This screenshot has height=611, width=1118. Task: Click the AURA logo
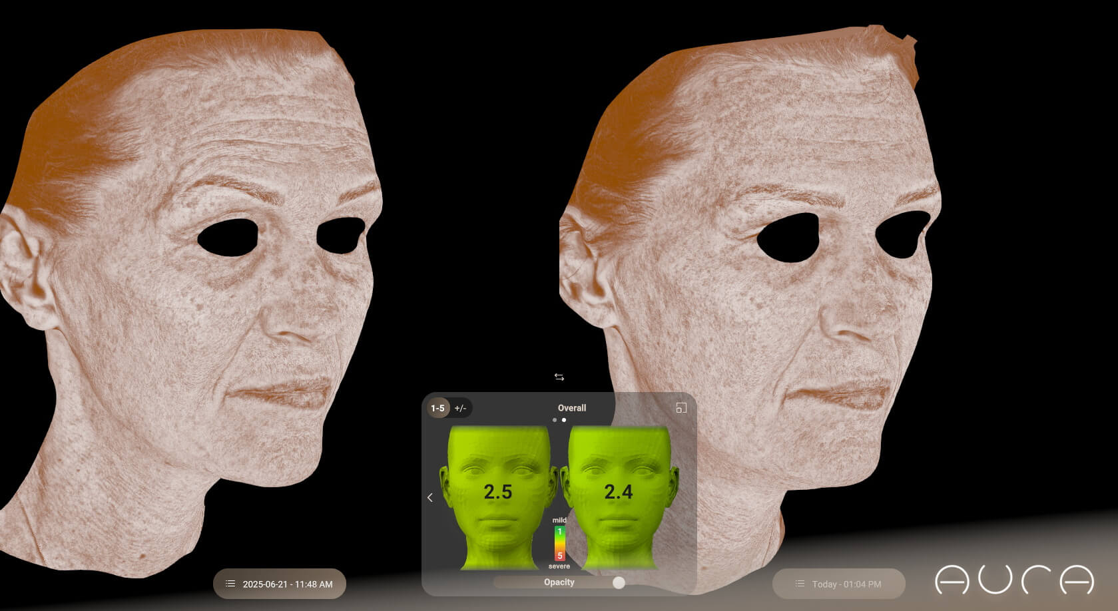1014,580
